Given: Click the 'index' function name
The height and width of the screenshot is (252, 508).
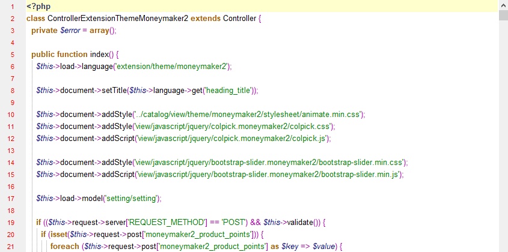Looking at the screenshot, I should pos(99,54).
